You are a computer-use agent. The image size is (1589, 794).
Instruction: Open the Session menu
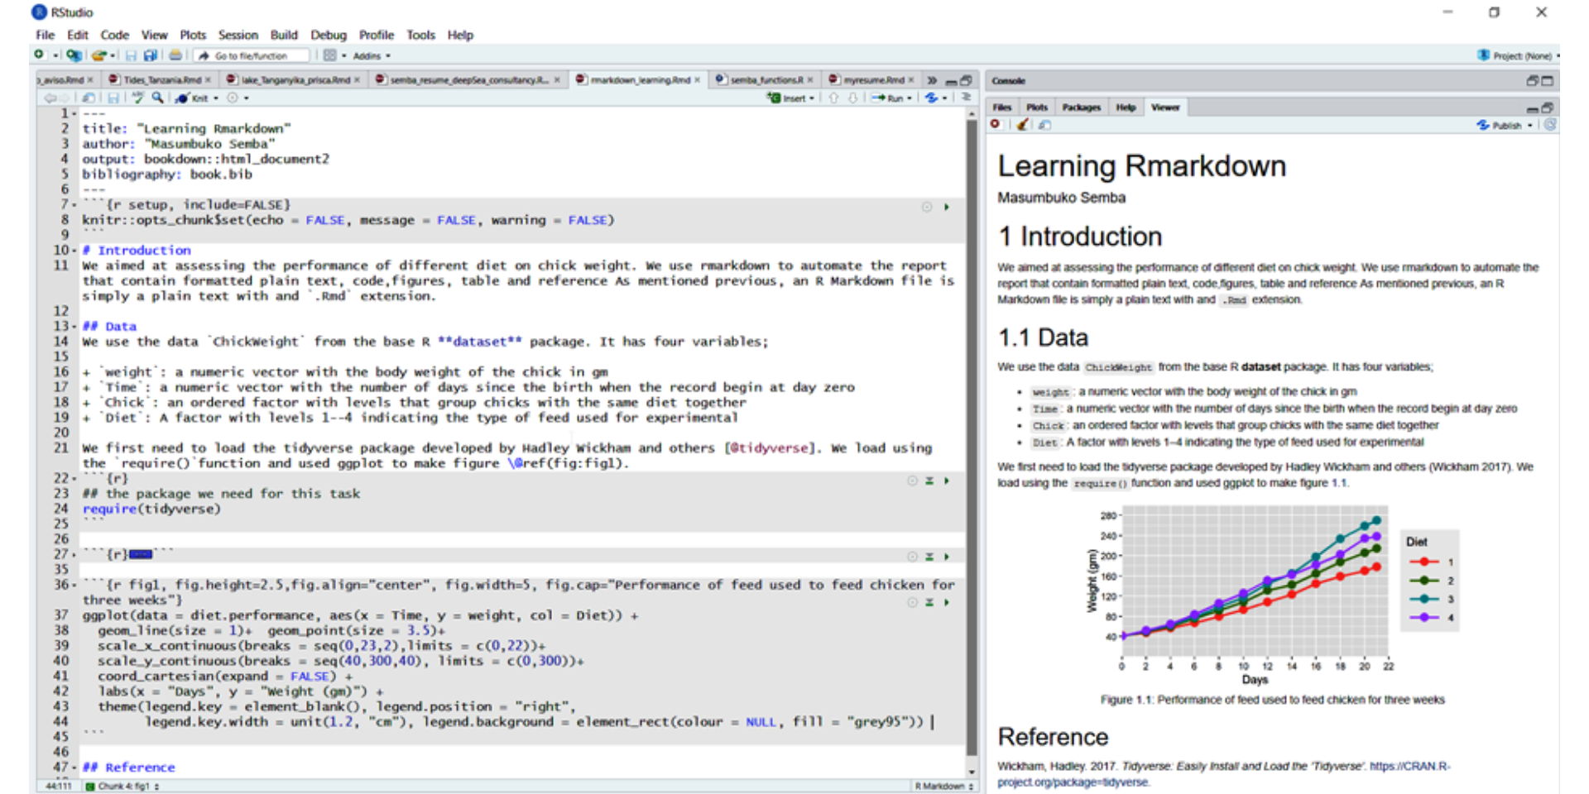click(238, 35)
